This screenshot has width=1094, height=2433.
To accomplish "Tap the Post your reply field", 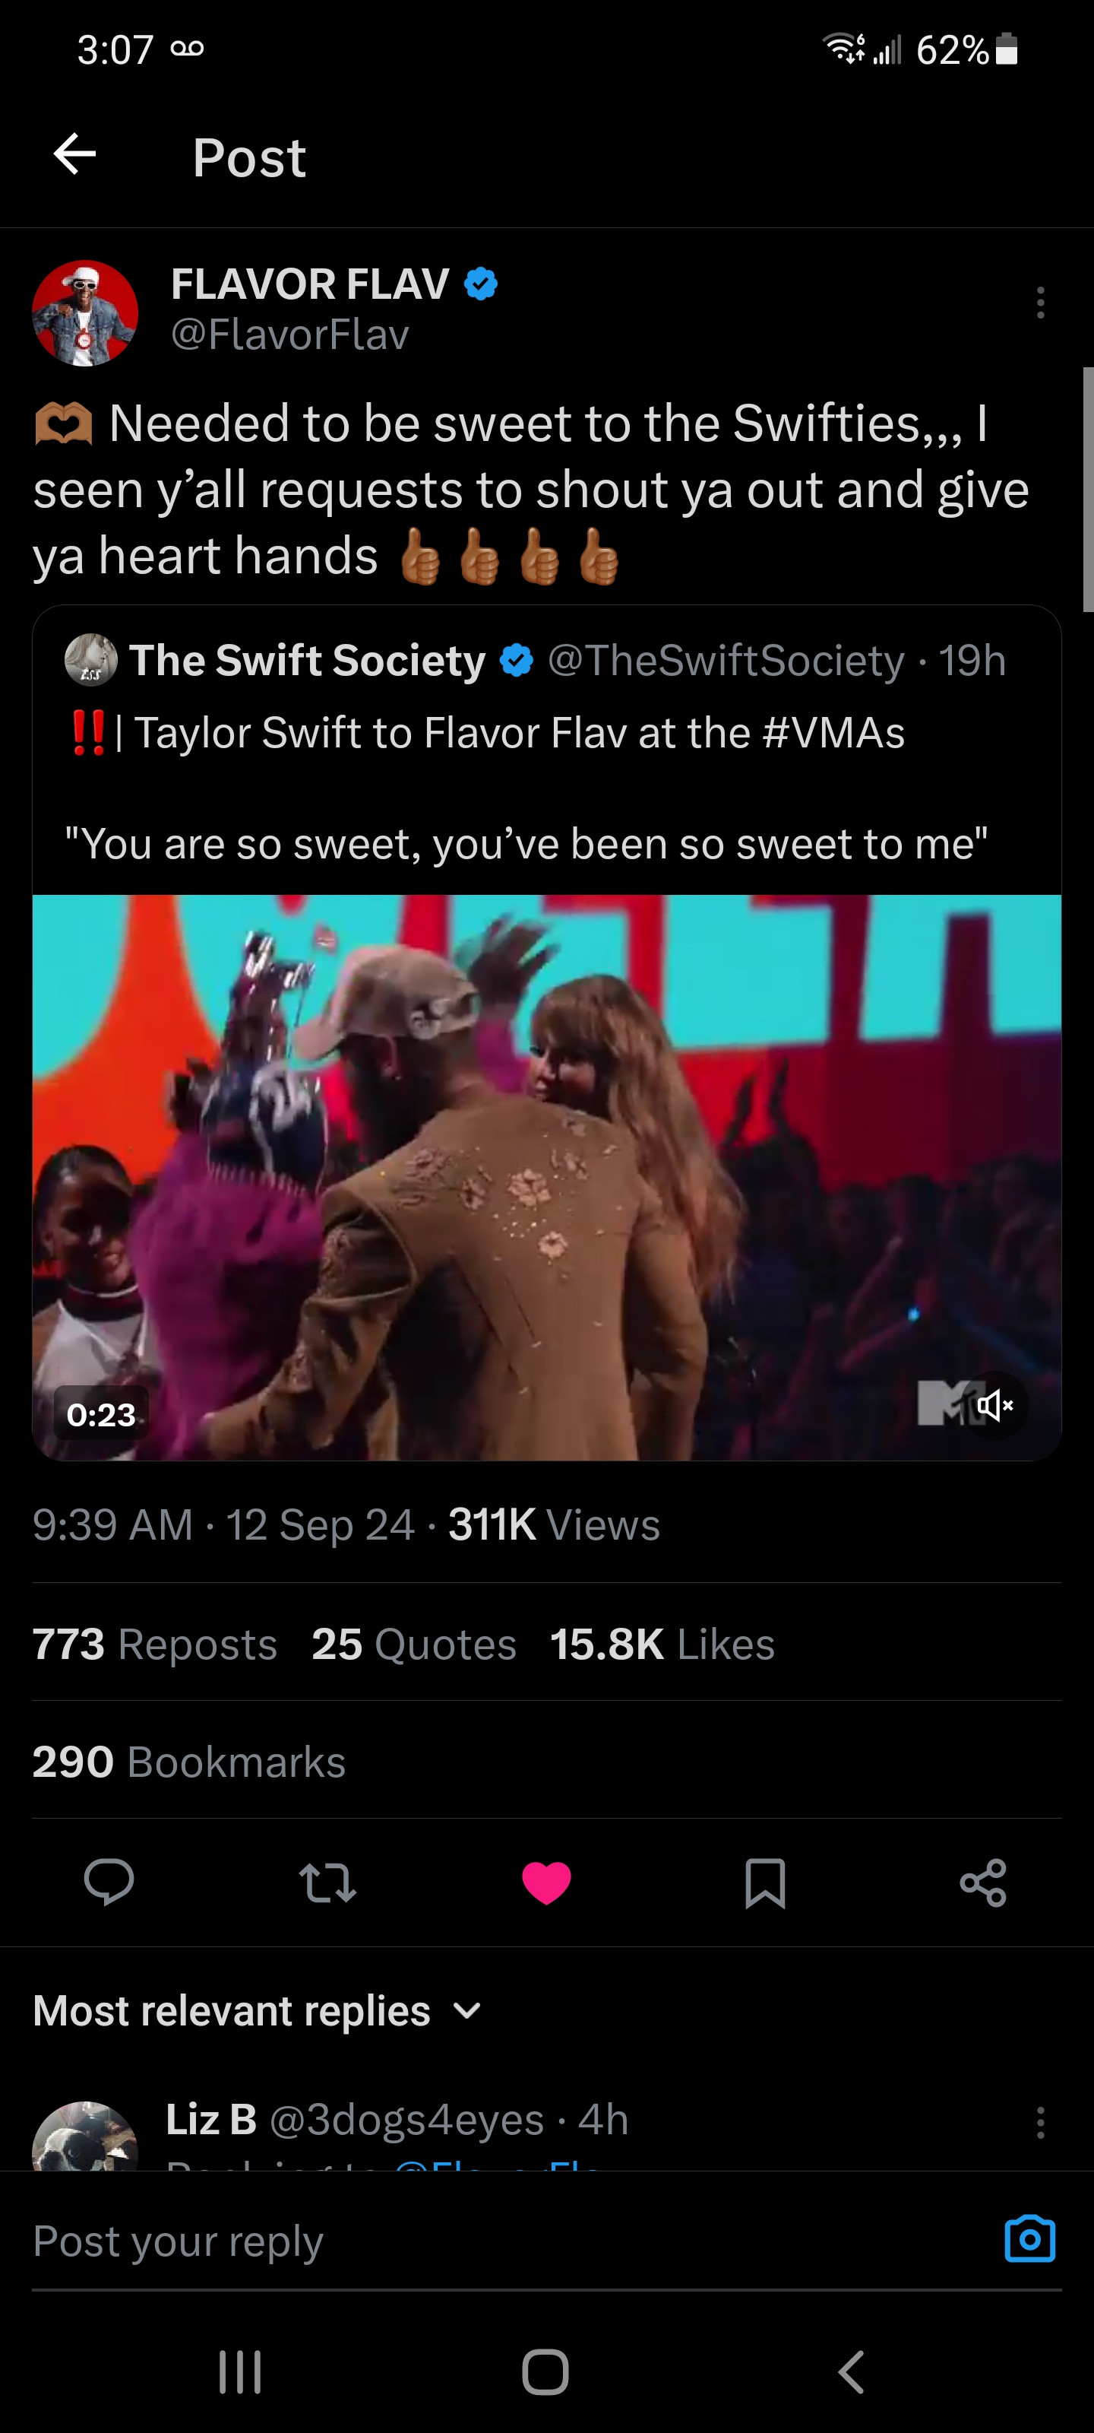I will [472, 2241].
